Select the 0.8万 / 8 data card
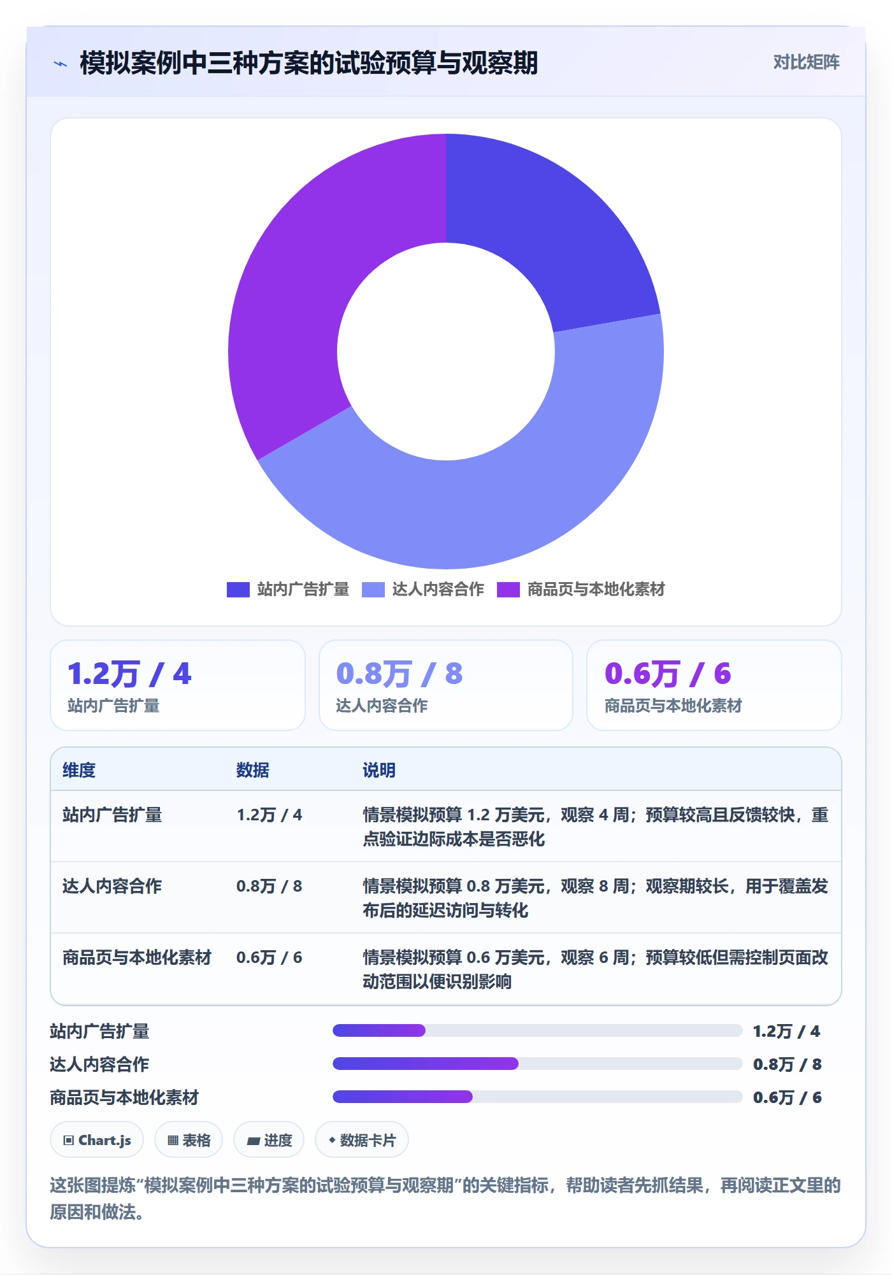The height and width of the screenshot is (1275, 892). [446, 685]
